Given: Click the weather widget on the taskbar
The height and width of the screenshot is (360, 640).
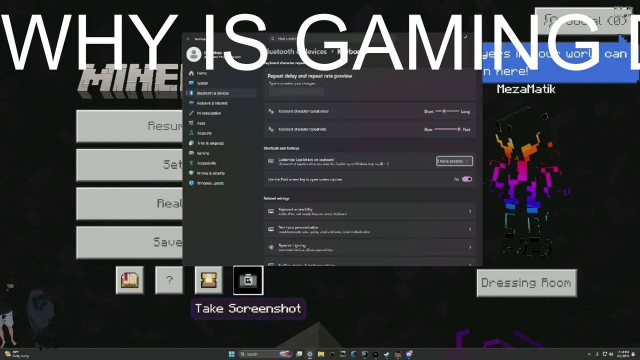Looking at the screenshot, I should click(x=16, y=354).
